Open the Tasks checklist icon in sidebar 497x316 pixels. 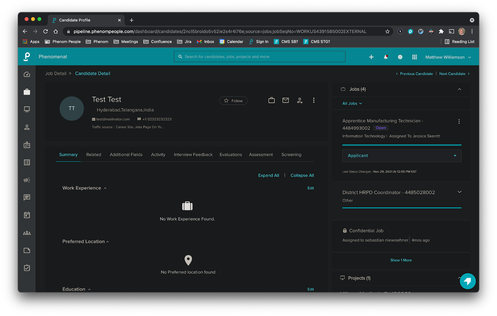27,268
